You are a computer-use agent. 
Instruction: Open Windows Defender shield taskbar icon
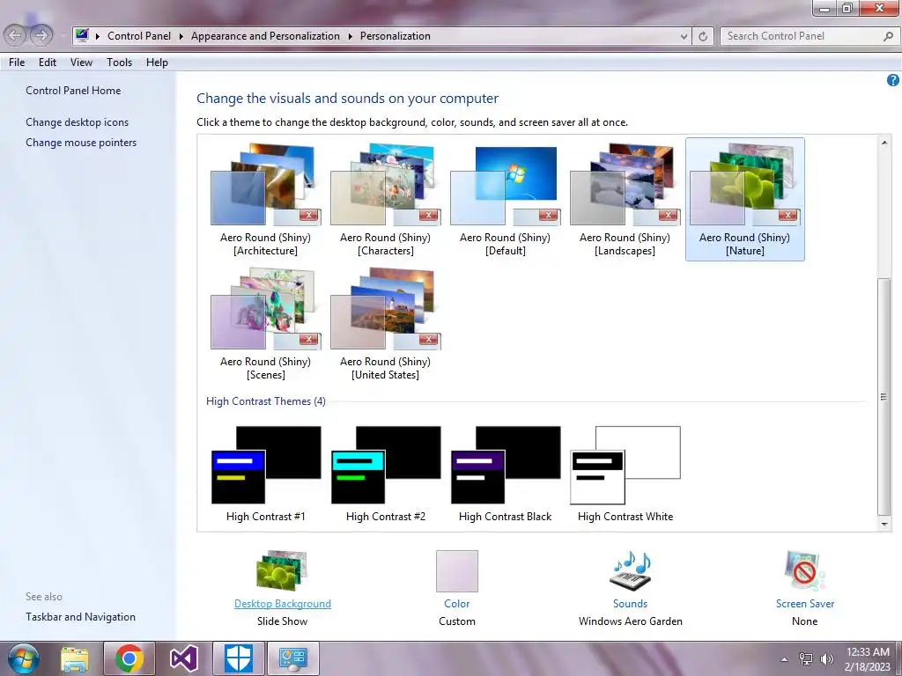238,658
